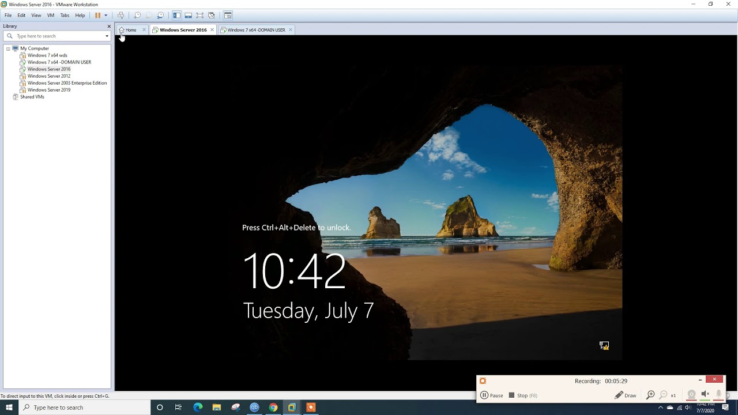The width and height of the screenshot is (738, 415).
Task: Click the Send Ctrl+Alt+Del toolbar icon
Action: (121, 16)
